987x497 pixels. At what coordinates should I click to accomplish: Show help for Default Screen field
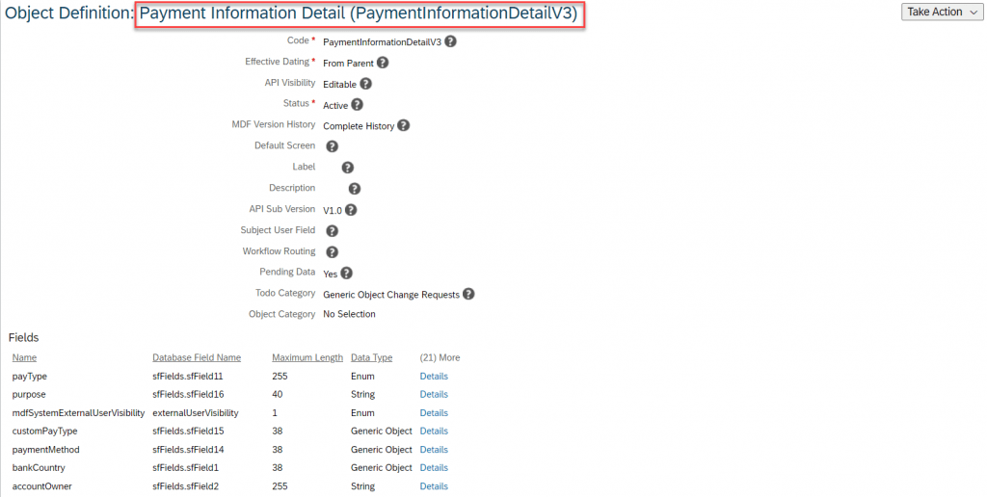[x=332, y=146]
